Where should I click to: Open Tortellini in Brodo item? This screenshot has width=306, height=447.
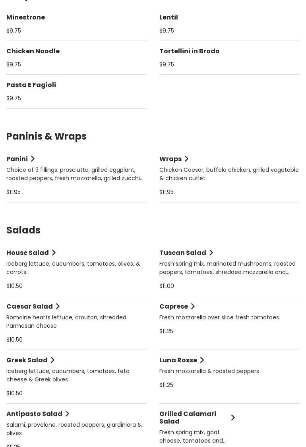tap(189, 51)
